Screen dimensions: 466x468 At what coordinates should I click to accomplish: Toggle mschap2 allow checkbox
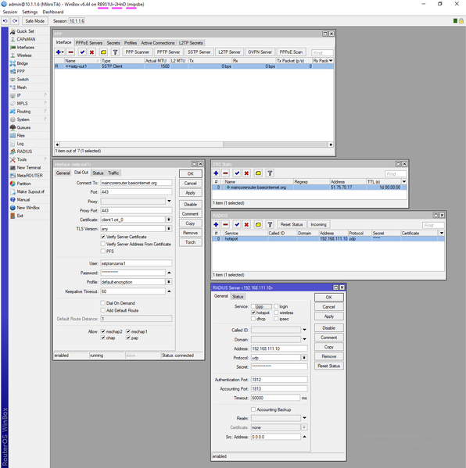[103, 331]
